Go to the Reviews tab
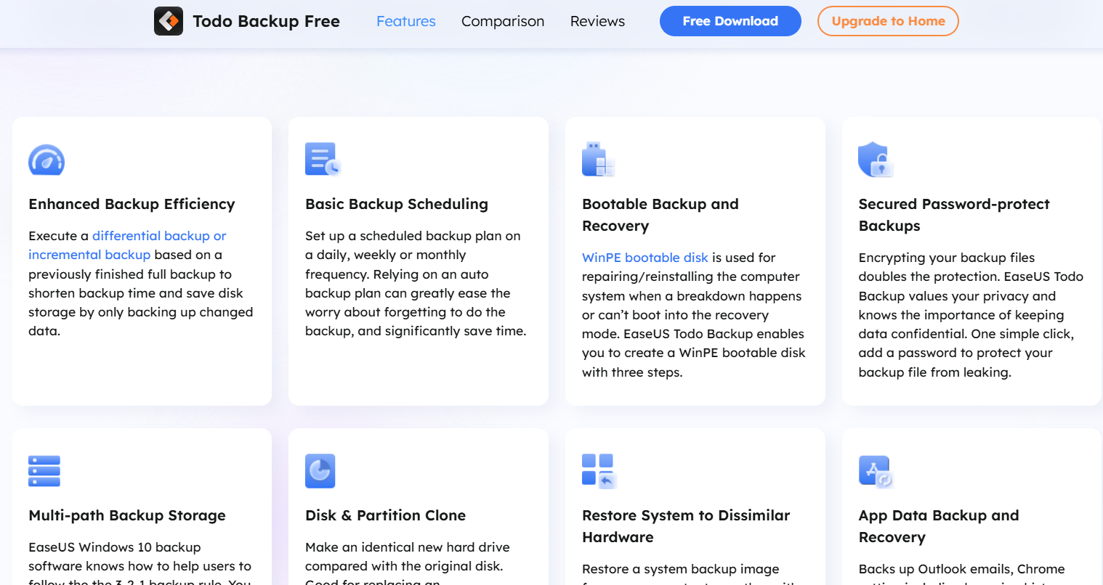This screenshot has height=585, width=1103. 597,21
